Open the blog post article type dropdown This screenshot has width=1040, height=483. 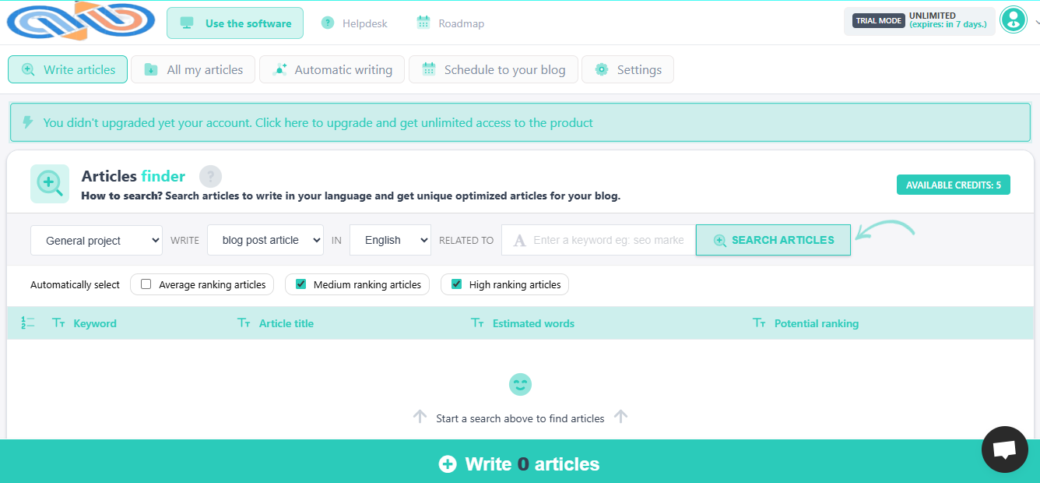click(265, 241)
